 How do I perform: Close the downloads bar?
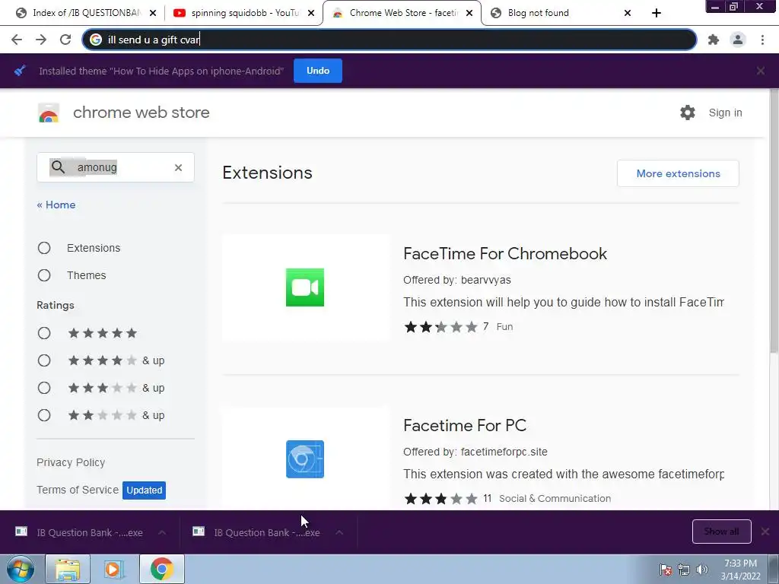coord(765,532)
